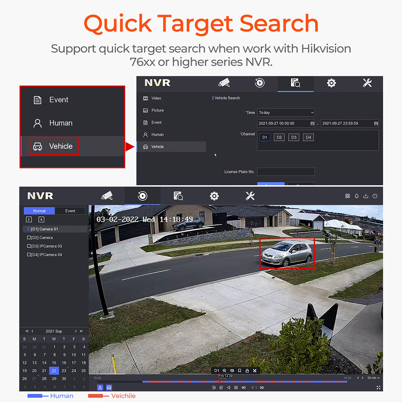Toggle the Vehicle filter icon below calendar

pyautogui.click(x=109, y=388)
